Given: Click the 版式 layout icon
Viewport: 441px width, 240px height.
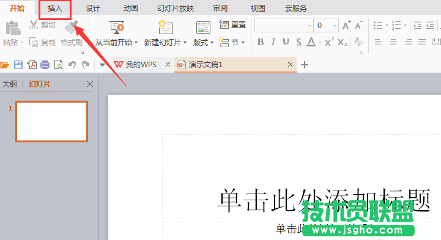Looking at the screenshot, I should (203, 28).
